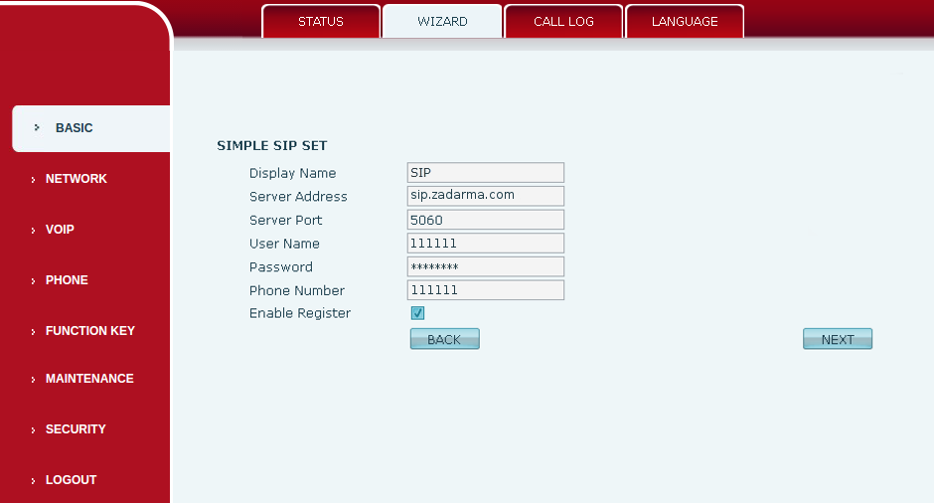Click the BACK button
Screen dimensions: 934x503
(x=444, y=340)
